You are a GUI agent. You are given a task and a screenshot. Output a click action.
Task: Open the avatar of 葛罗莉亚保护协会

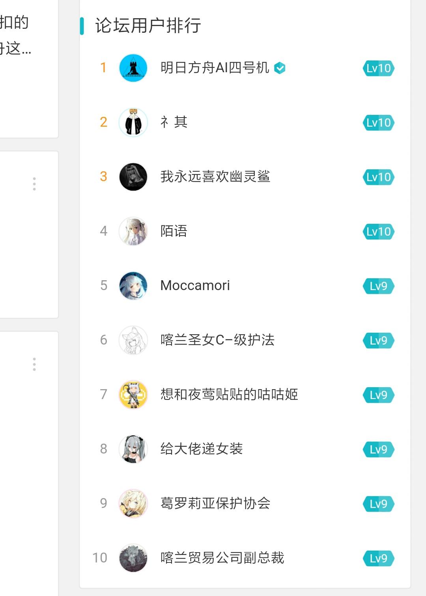coord(133,504)
